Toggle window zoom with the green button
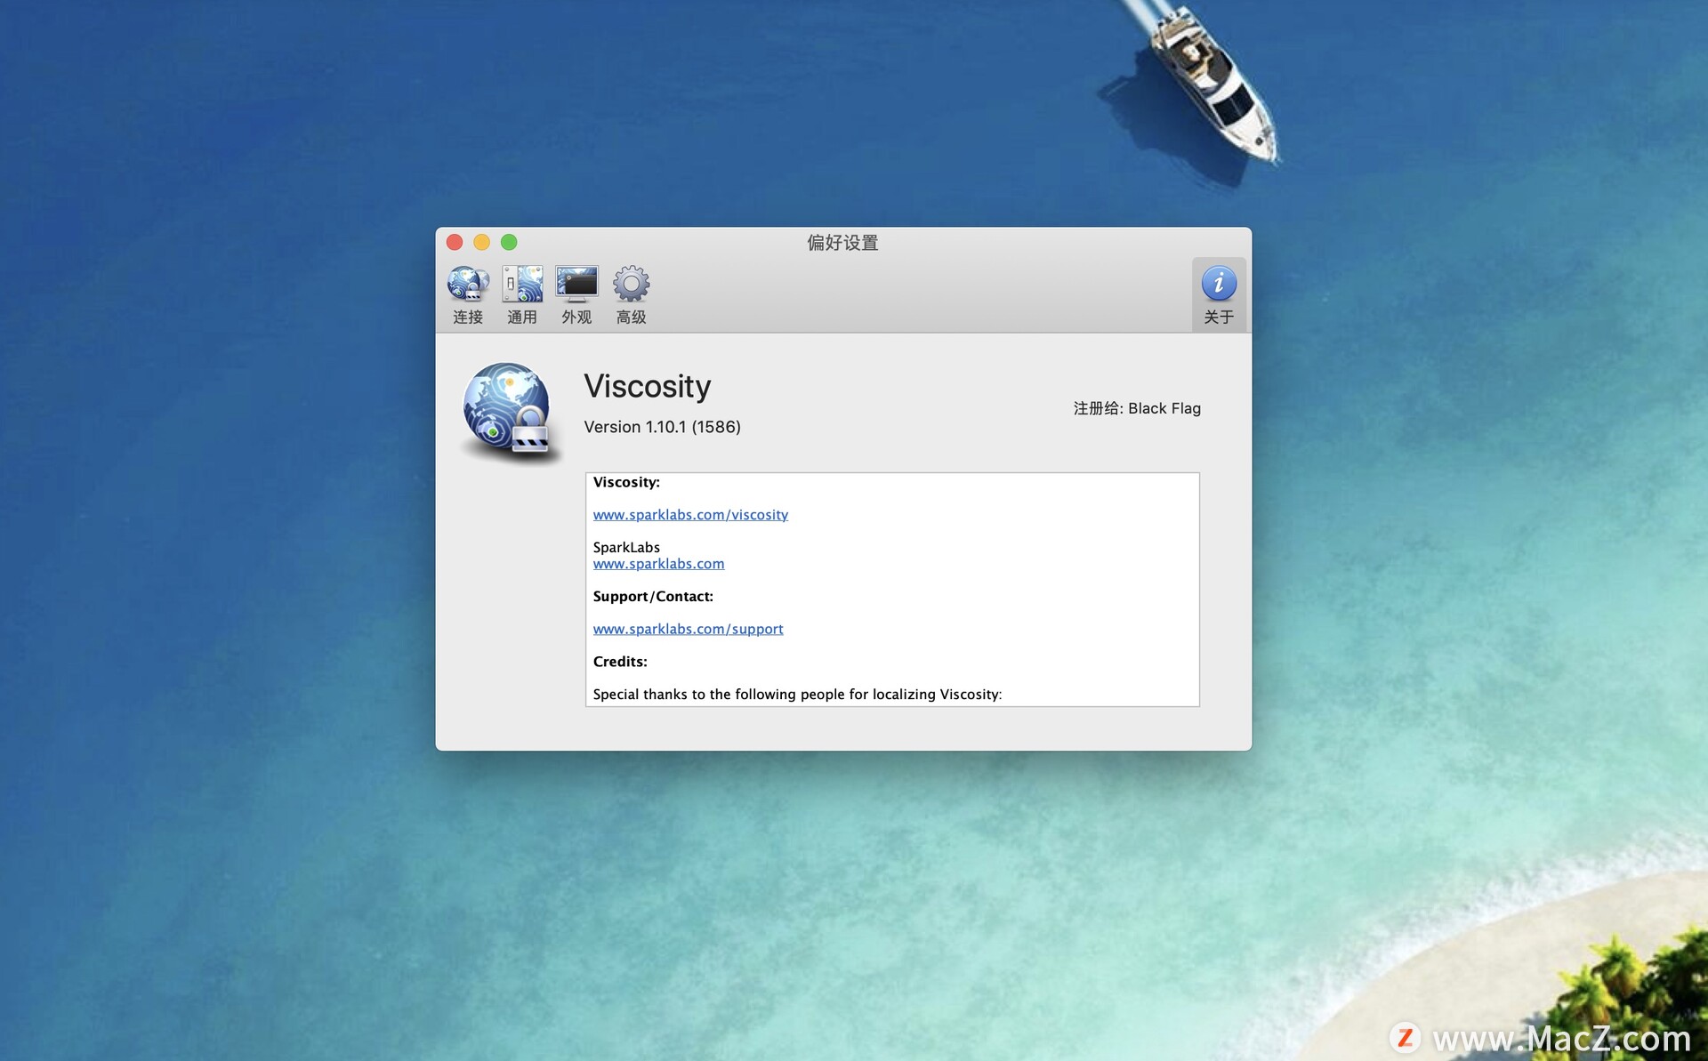 [x=509, y=241]
